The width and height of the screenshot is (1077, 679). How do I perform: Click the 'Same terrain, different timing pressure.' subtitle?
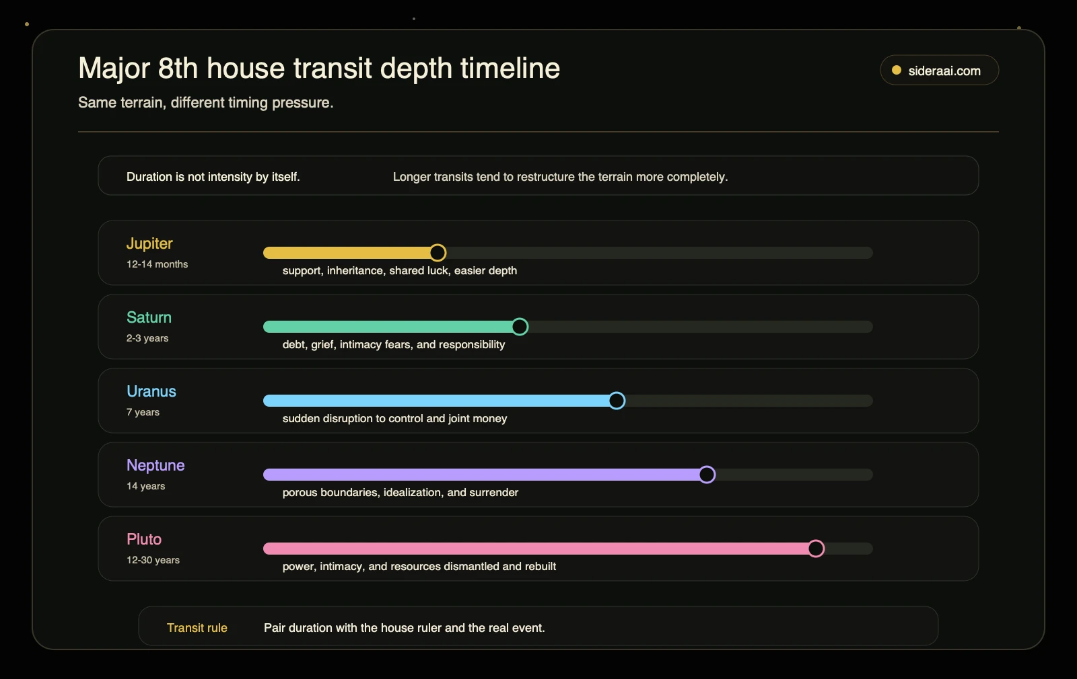point(206,102)
